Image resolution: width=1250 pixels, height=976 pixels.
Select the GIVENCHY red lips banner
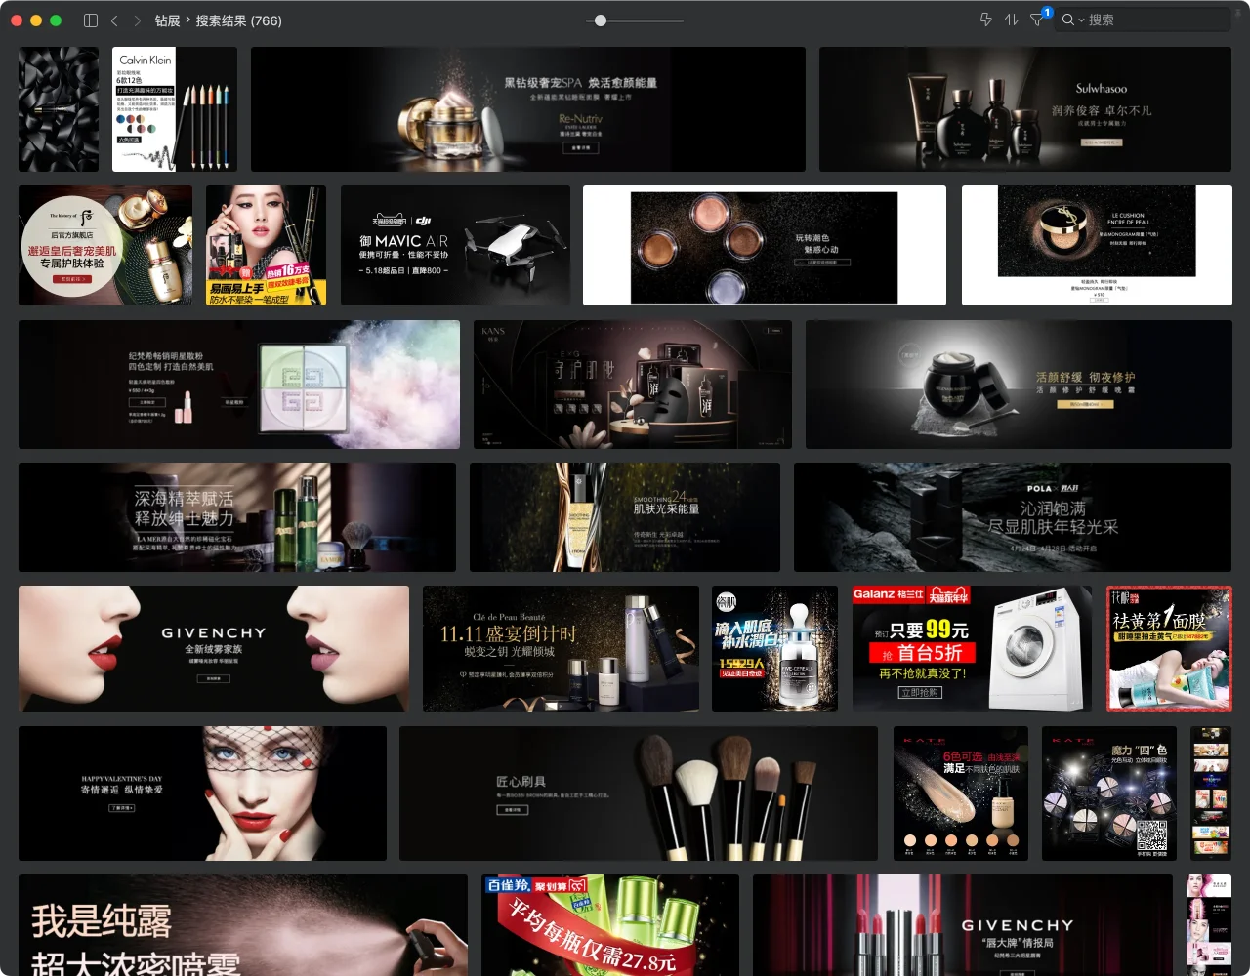tap(213, 648)
